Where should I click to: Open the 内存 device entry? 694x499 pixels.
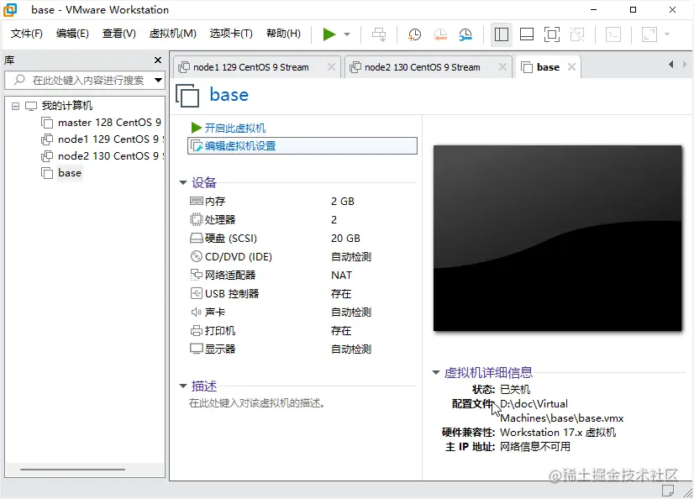[x=215, y=202]
